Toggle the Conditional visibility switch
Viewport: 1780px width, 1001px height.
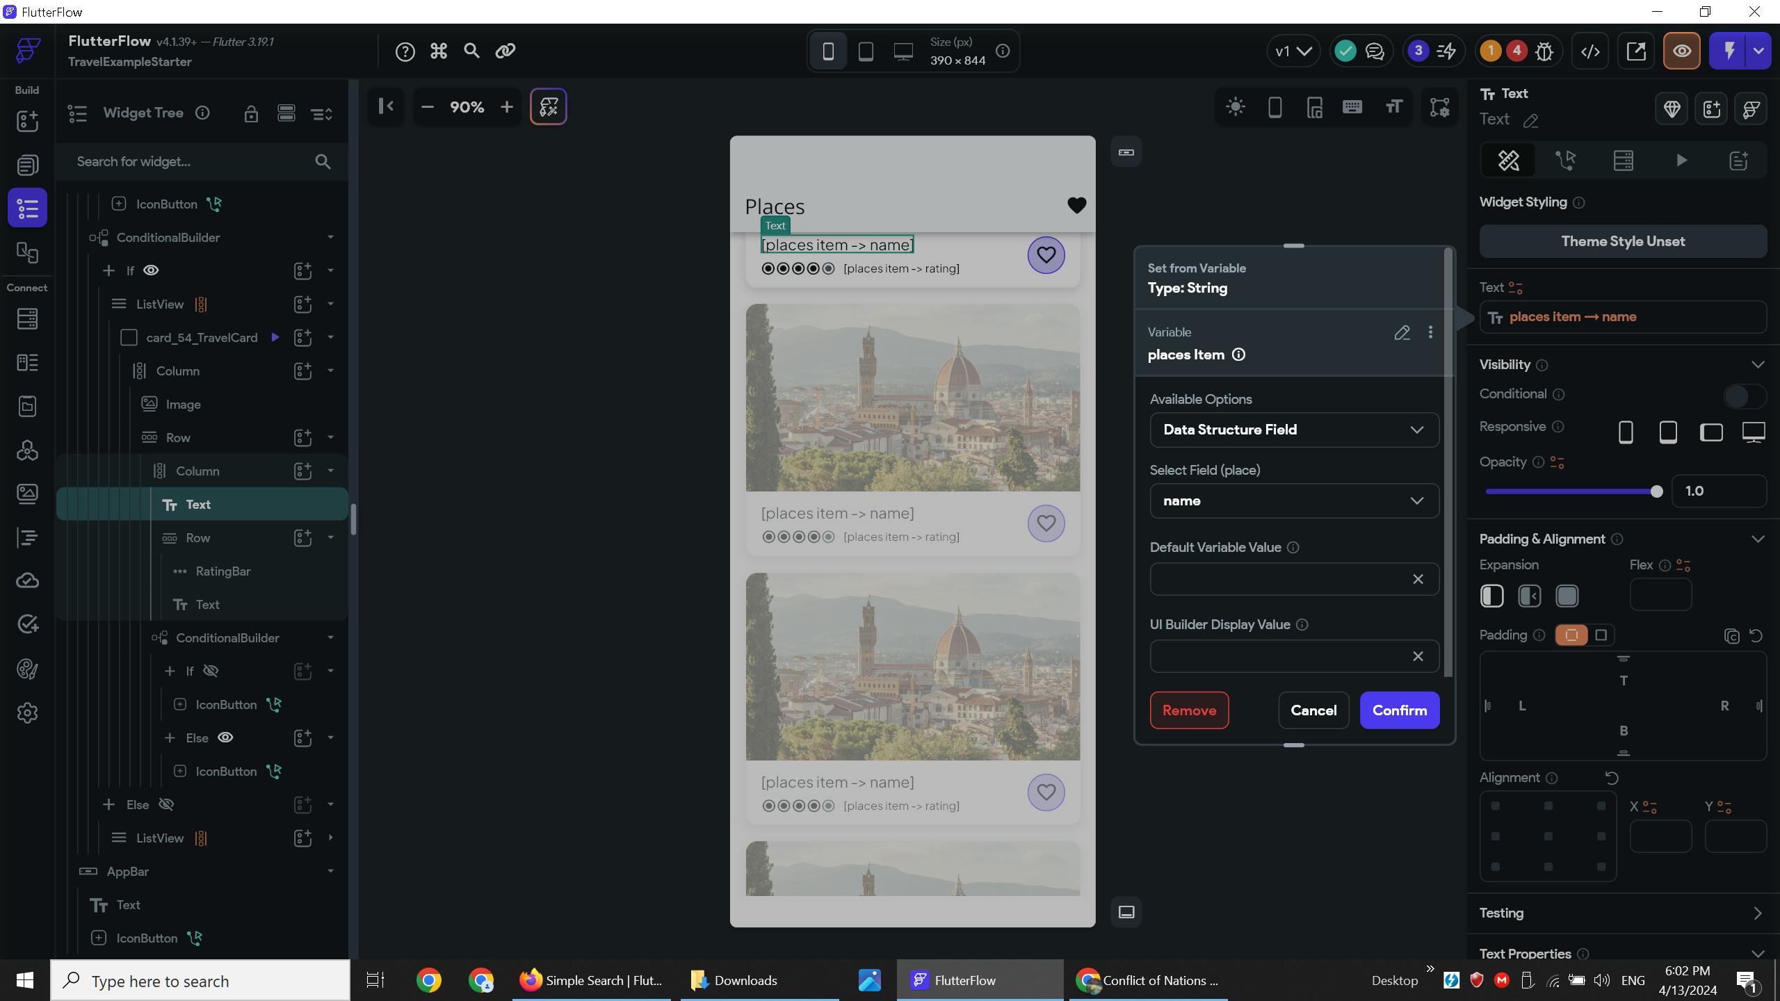pos(1744,396)
